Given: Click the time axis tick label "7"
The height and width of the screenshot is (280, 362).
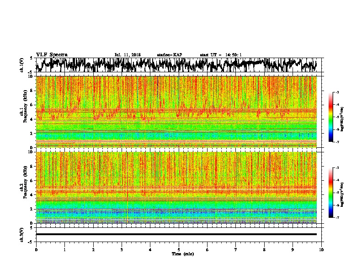Looking at the screenshot, I should (236, 249).
